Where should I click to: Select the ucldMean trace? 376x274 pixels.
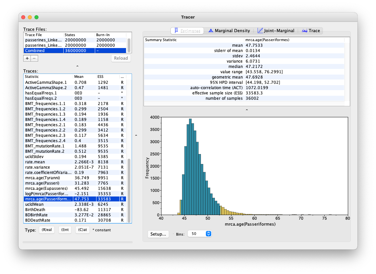[x=75, y=204]
